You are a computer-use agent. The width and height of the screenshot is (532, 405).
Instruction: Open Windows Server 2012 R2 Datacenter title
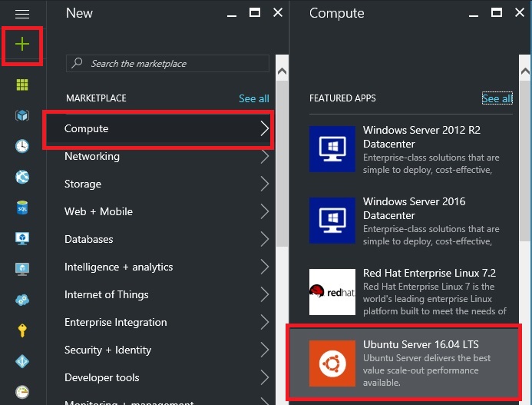(x=421, y=137)
